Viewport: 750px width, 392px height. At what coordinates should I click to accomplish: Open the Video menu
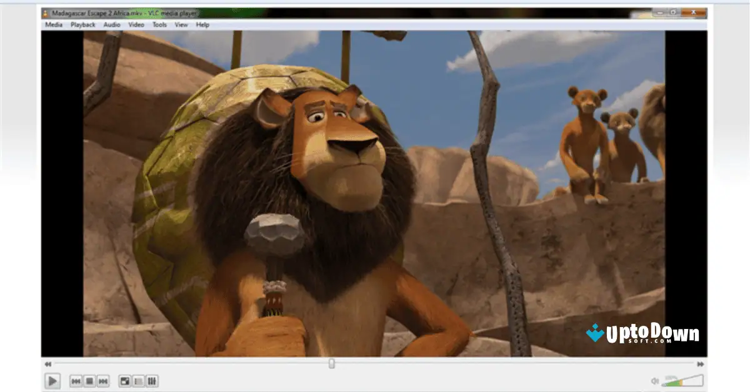pyautogui.click(x=136, y=24)
